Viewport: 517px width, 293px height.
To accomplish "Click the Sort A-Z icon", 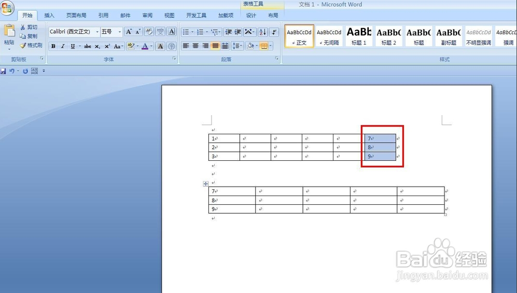I will click(262, 32).
